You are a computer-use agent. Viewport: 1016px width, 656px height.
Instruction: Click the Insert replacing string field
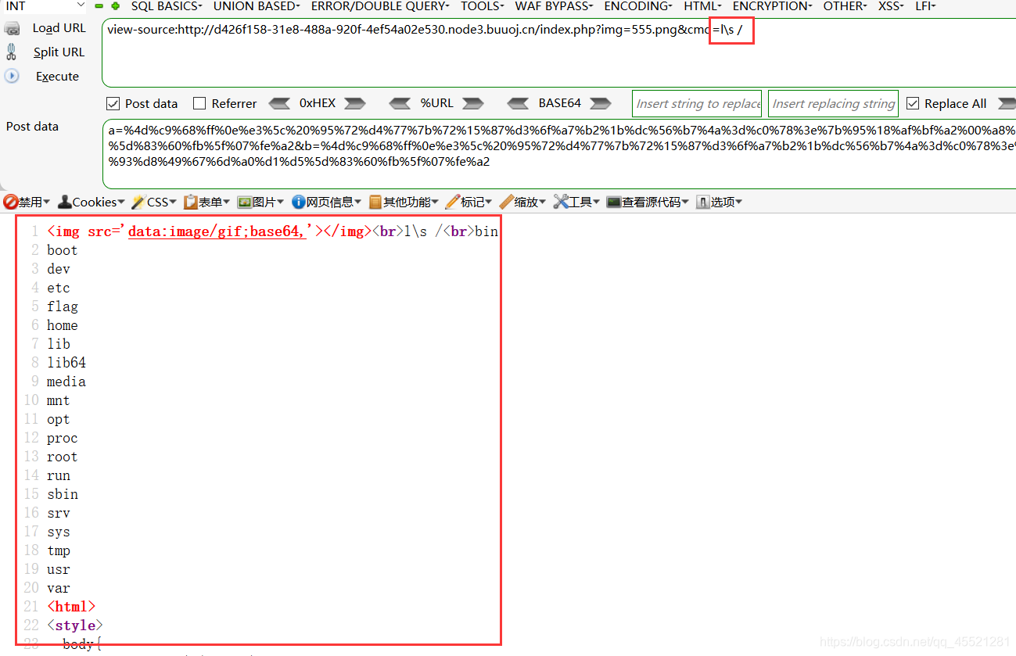click(x=834, y=103)
